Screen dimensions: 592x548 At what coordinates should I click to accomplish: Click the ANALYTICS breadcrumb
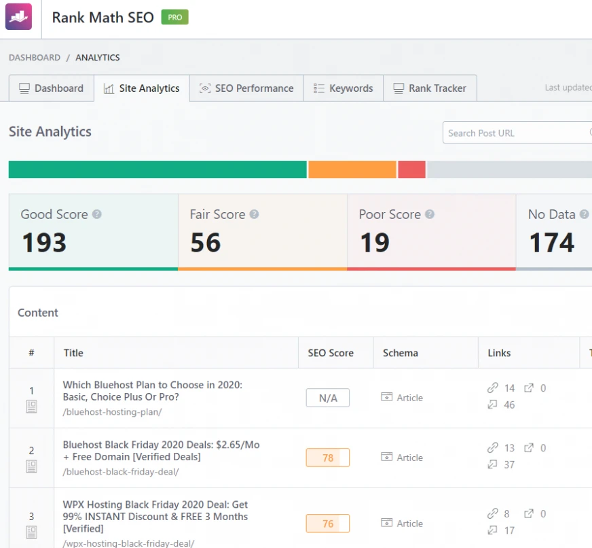coord(97,58)
